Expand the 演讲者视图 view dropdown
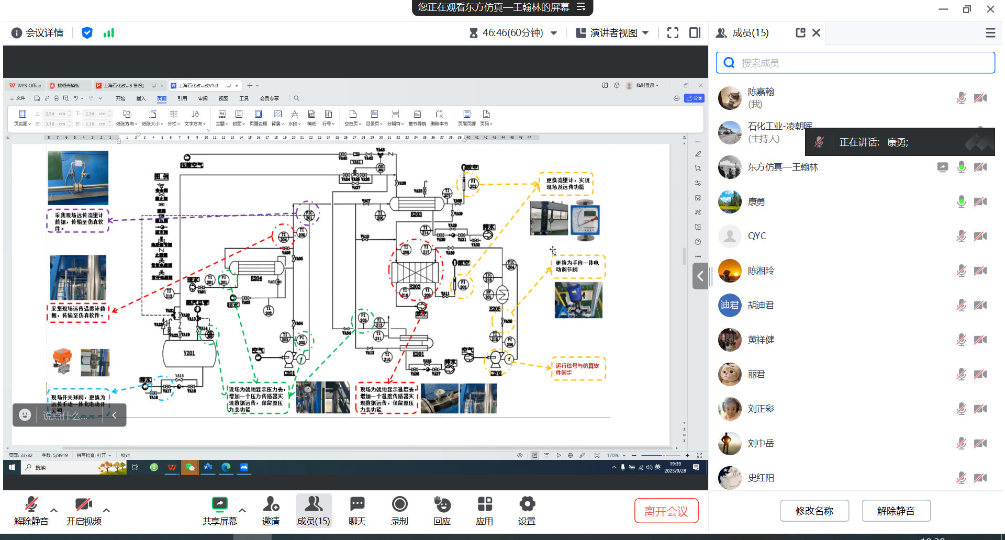This screenshot has width=1005, height=540. pos(645,33)
